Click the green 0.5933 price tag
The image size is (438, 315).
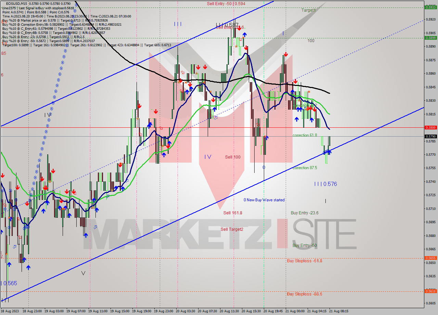430,7
